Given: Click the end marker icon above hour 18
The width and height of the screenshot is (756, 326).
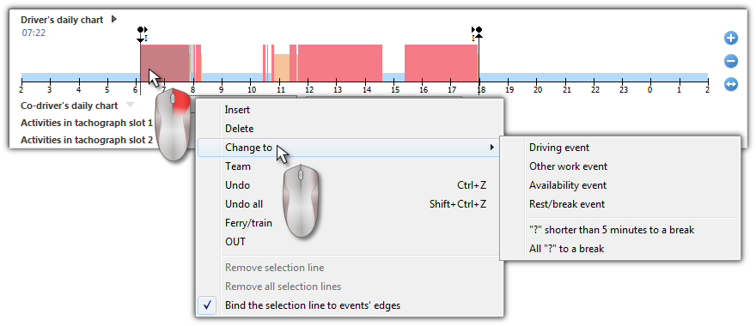Looking at the screenshot, I should [x=478, y=33].
